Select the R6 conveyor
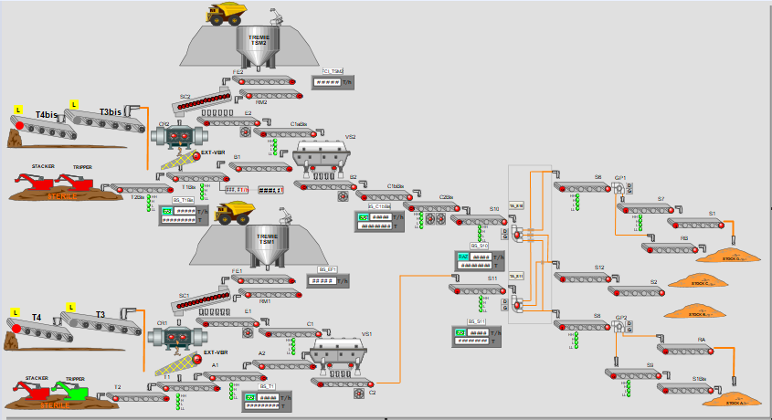The height and width of the screenshot is (420, 772). pos(670,248)
